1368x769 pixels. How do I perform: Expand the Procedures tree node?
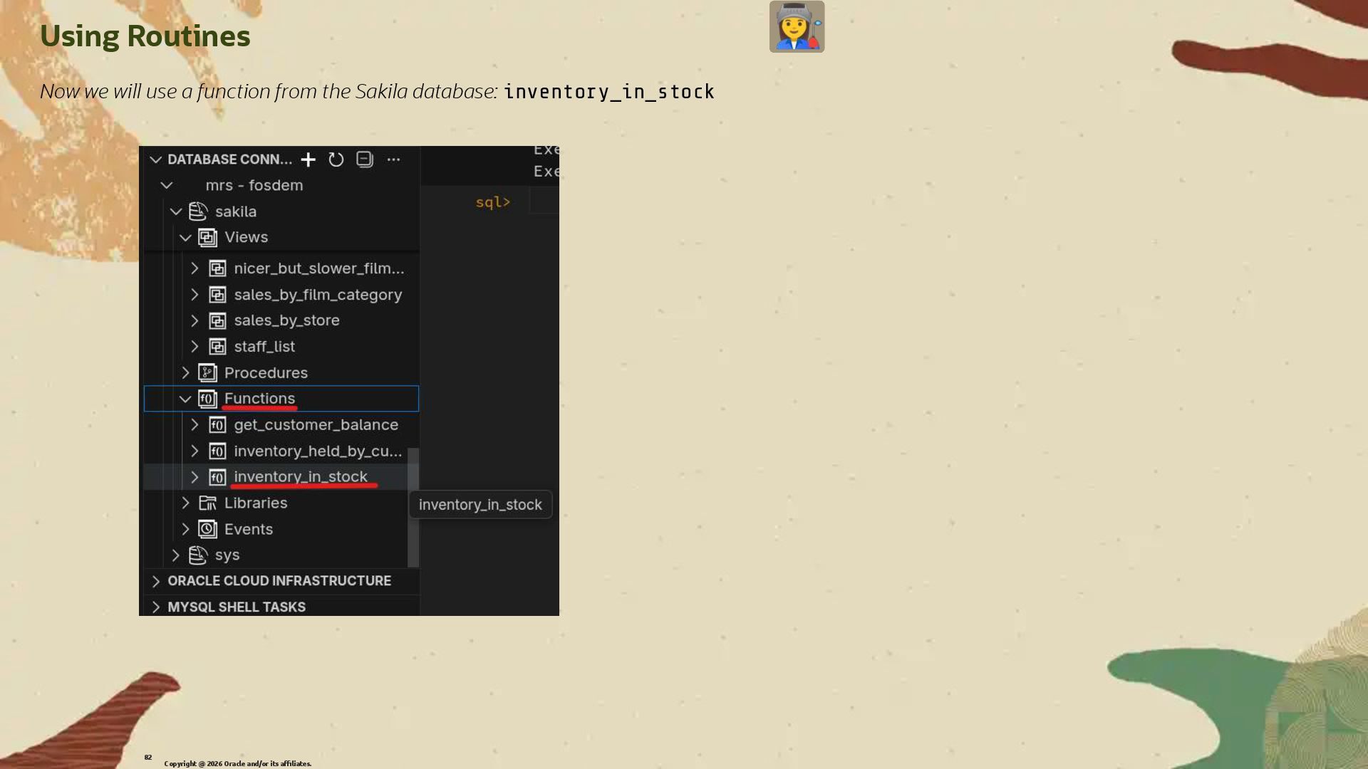click(185, 373)
